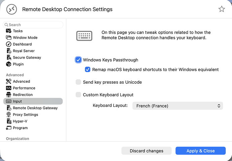Click the Hyper-V icon
Screen dimensions: 232x161
pos(9,121)
